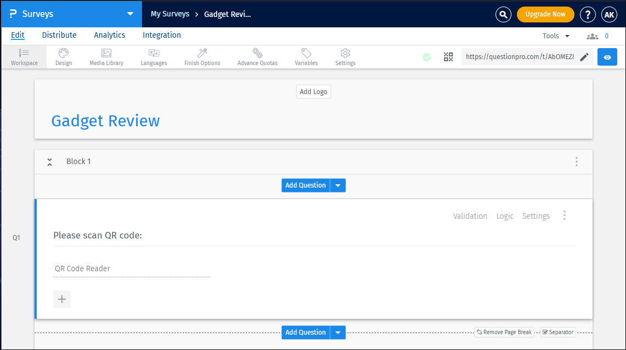
Task: Click the green saved status checkmark
Action: point(427,57)
